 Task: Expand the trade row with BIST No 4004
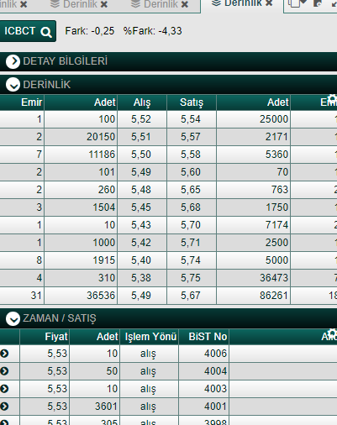[4, 371]
